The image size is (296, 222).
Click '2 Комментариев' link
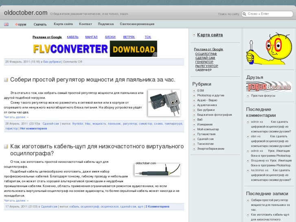point(157,207)
